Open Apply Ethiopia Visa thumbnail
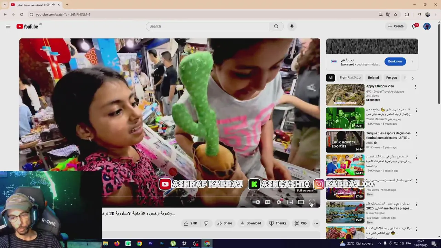The image size is (441, 248). (x=345, y=95)
